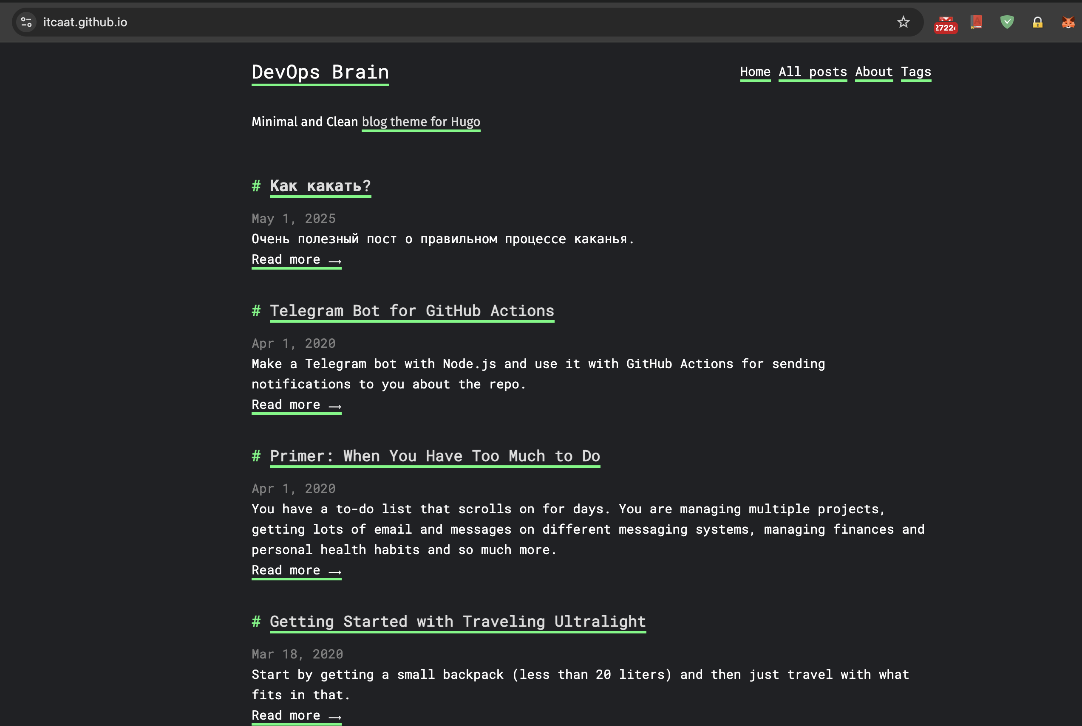This screenshot has height=726, width=1082.
Task: Open Telegram Bot for GitHub Actions post
Action: coord(411,311)
